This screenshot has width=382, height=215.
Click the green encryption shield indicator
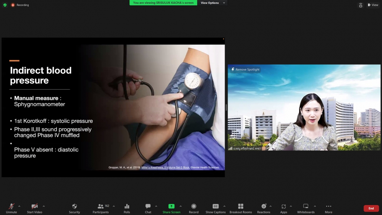pos(5,5)
